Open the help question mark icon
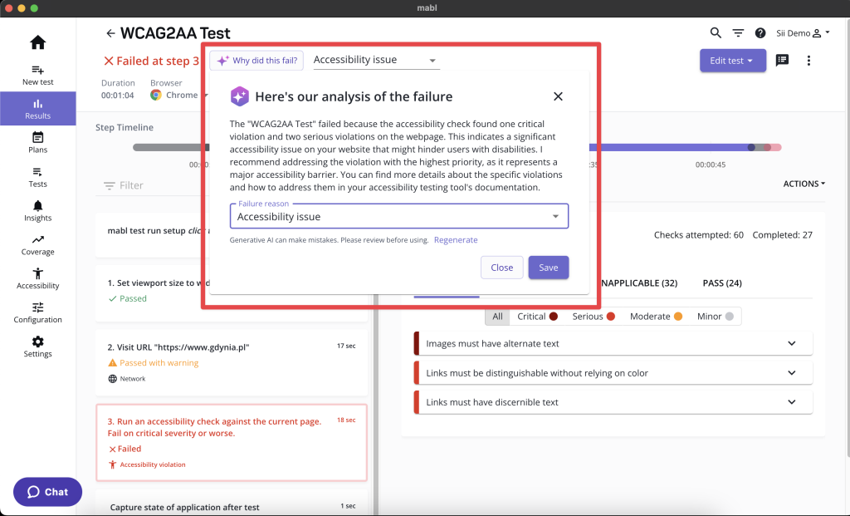This screenshot has height=516, width=850. pos(760,33)
